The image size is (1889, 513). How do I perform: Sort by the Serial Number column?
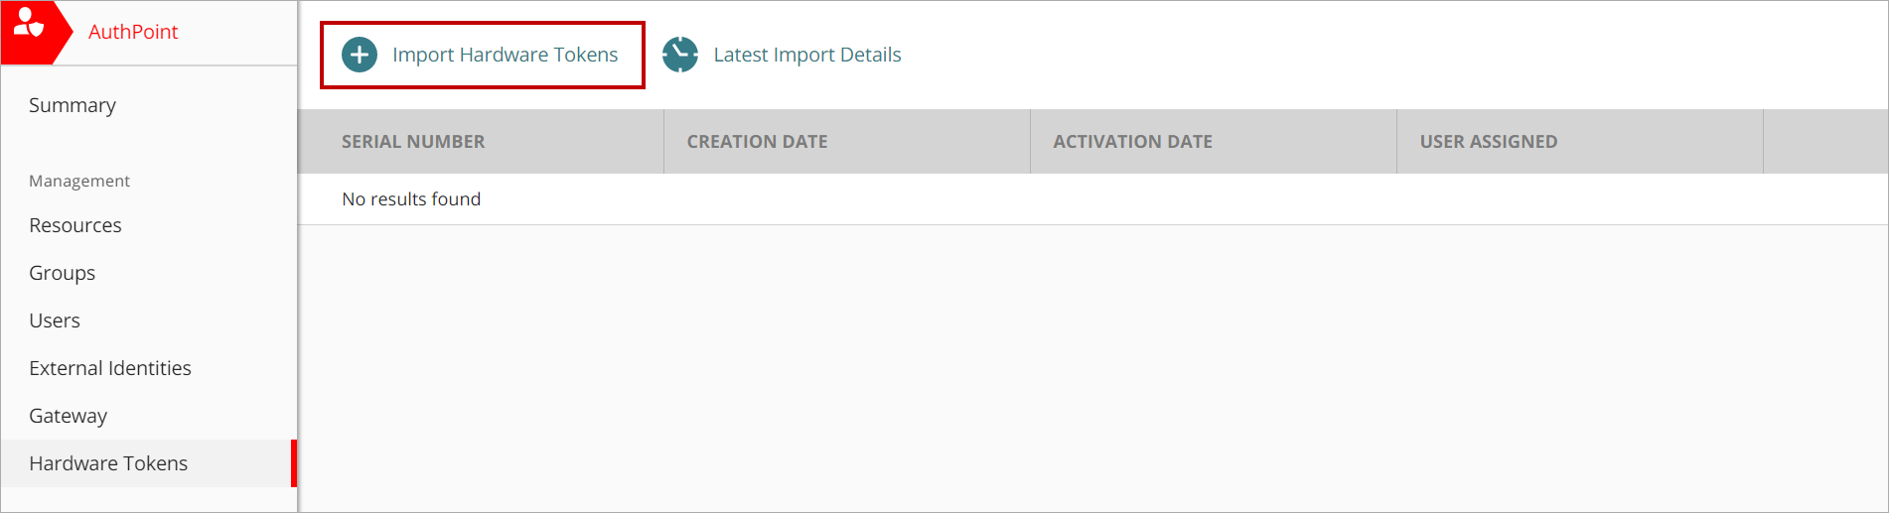[413, 142]
